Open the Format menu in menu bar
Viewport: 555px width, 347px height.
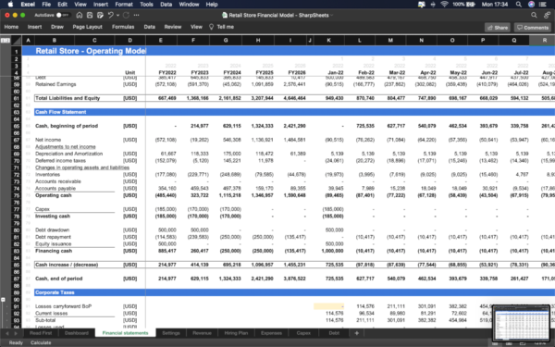pos(124,5)
